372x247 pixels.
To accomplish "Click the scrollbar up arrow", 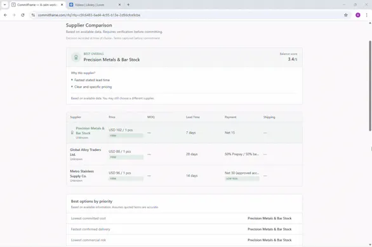I will tap(370, 23).
